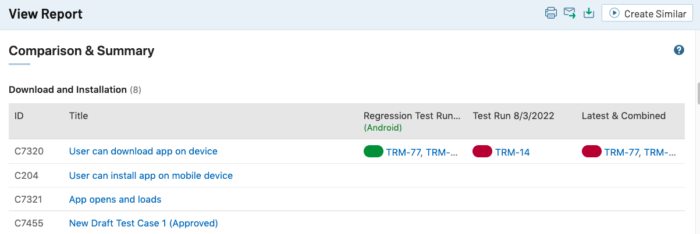Viewport: 700px width, 234px height.
Task: Click the Regression Test Run column header
Action: [x=412, y=116]
